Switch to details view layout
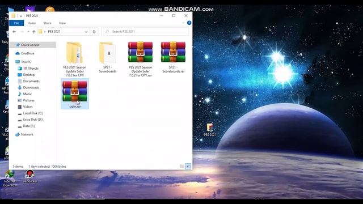This screenshot has width=363, height=204. coord(182,166)
